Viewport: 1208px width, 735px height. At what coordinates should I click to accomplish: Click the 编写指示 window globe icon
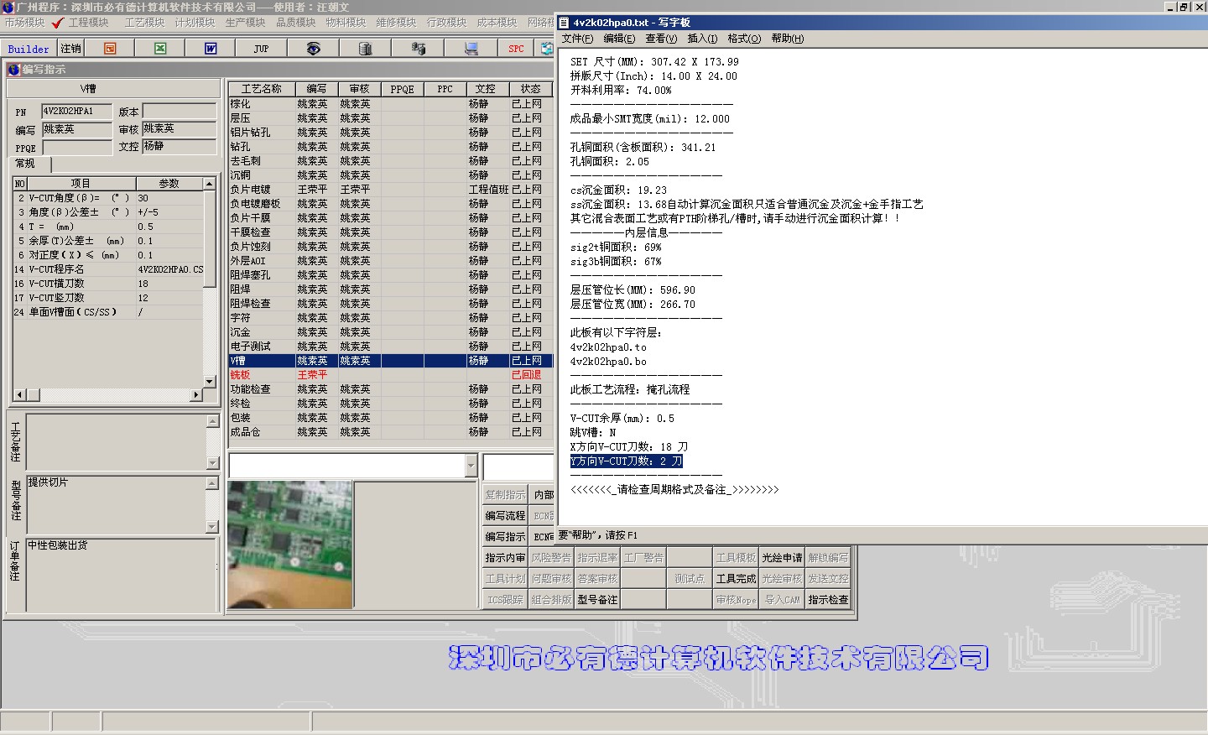(13, 69)
